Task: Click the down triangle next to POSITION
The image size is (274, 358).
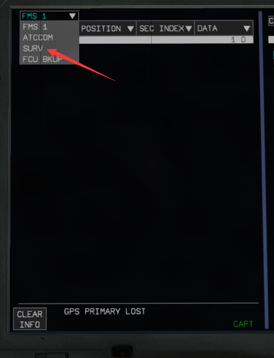Action: (x=130, y=29)
